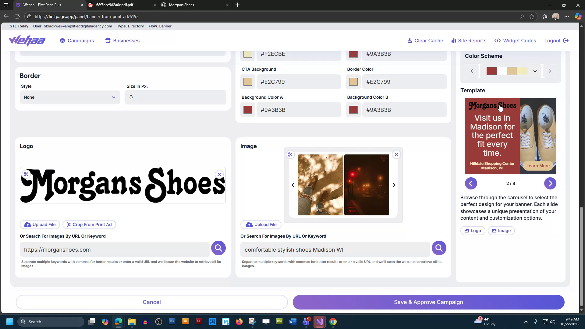Click the Clear Cache icon
Screen dimensions: 585x329
tap(410, 41)
